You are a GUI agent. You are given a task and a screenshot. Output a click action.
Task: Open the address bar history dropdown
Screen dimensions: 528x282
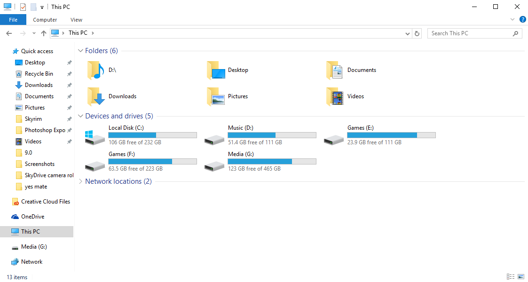[408, 33]
